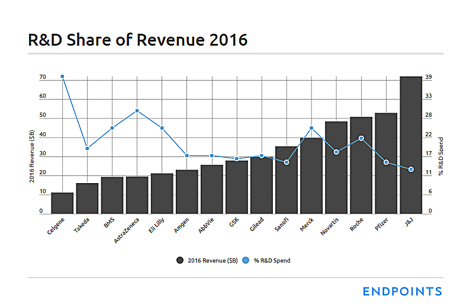Click the blue % R&D Spend legend marker
Viewport: 457px width, 307px height.
246,260
